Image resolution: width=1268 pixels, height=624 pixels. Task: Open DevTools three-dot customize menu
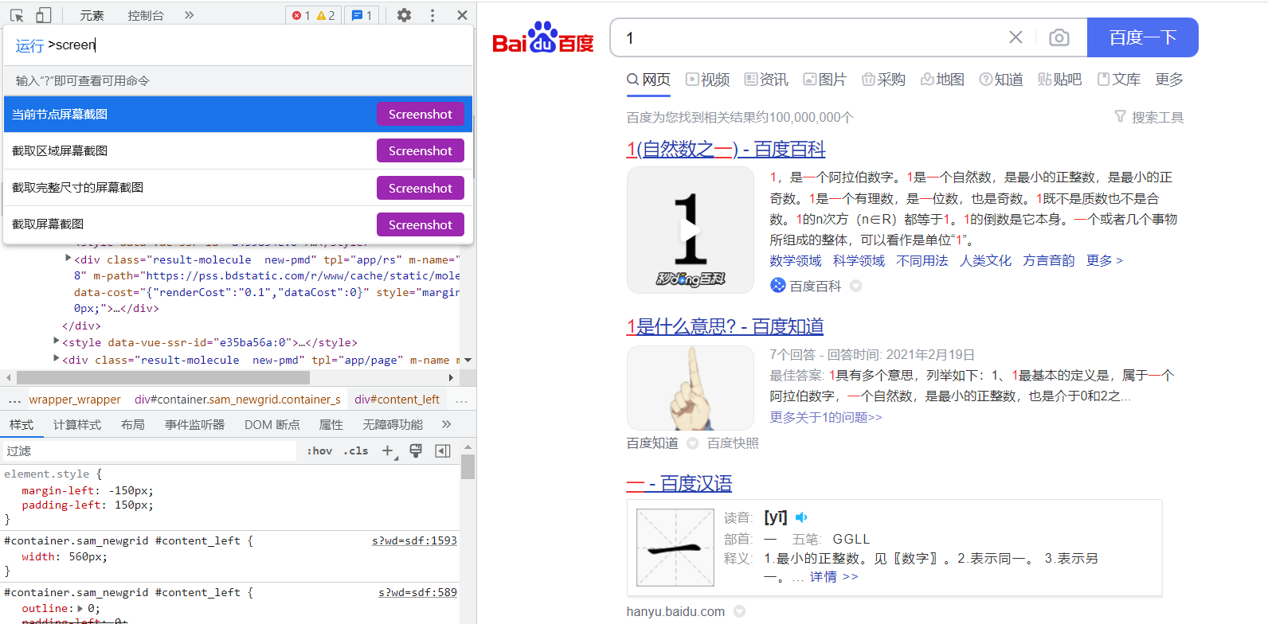click(x=432, y=15)
